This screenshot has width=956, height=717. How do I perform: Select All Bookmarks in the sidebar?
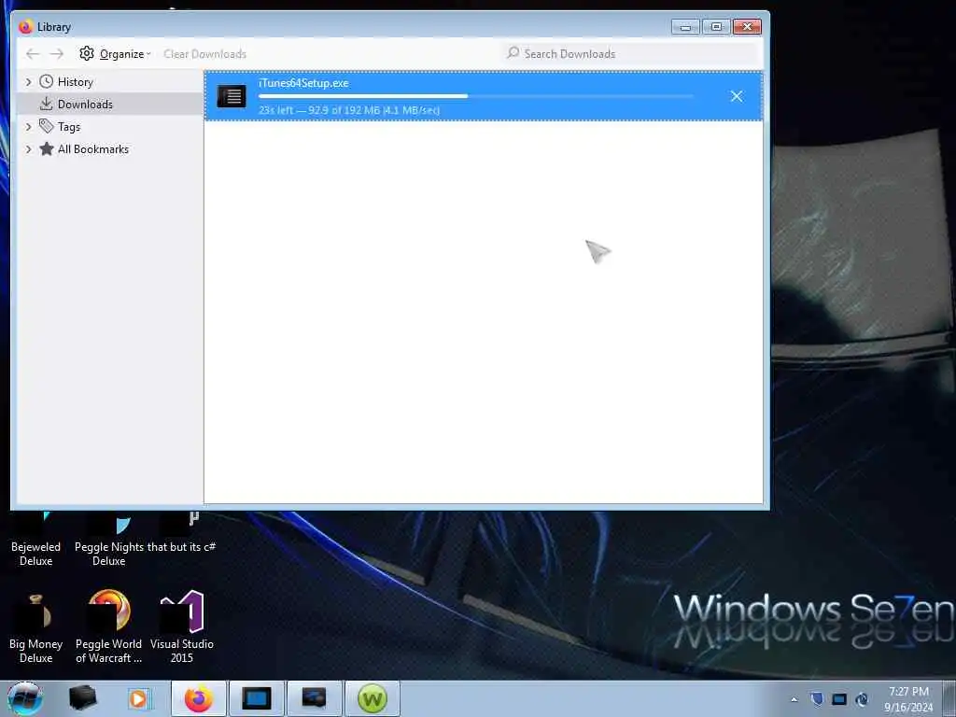tap(93, 149)
